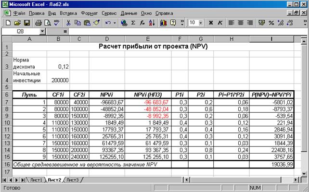Open the Вид menu
Image resolution: width=309 pixels, height=192 pixels.
[x=52, y=13]
